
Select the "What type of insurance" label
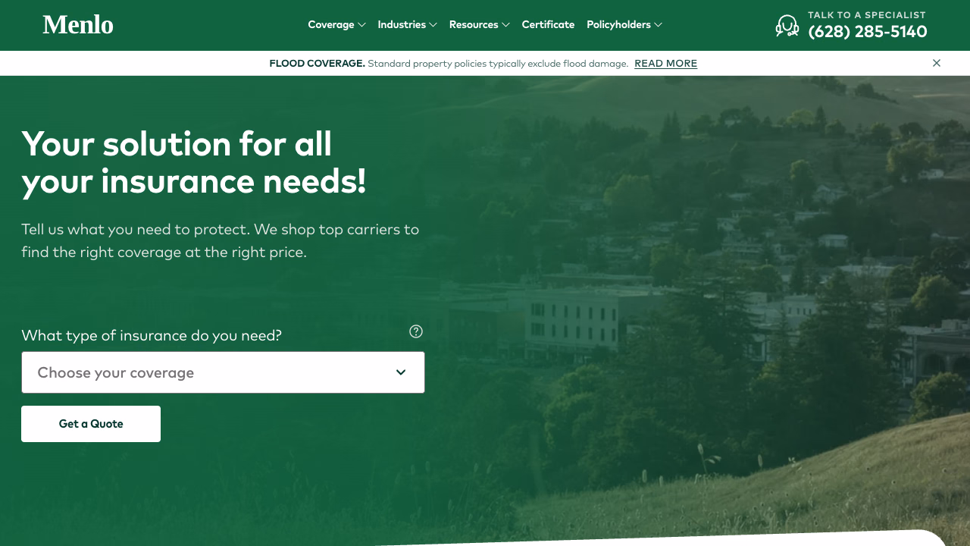point(152,335)
